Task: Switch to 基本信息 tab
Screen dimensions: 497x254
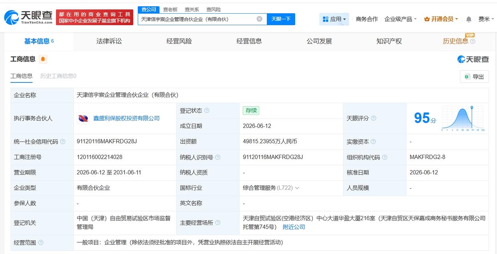Action: coord(39,41)
